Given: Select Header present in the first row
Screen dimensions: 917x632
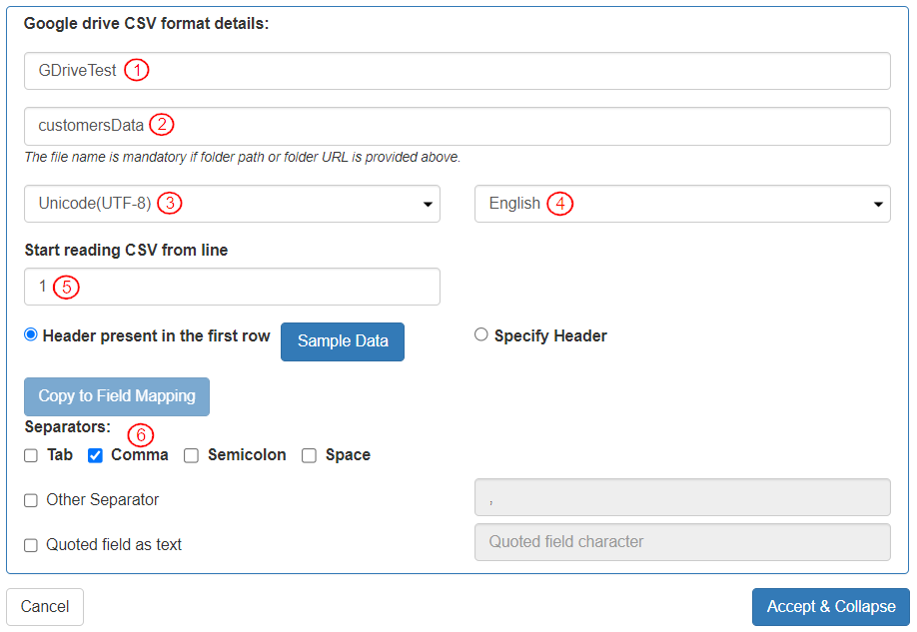Looking at the screenshot, I should (x=31, y=335).
